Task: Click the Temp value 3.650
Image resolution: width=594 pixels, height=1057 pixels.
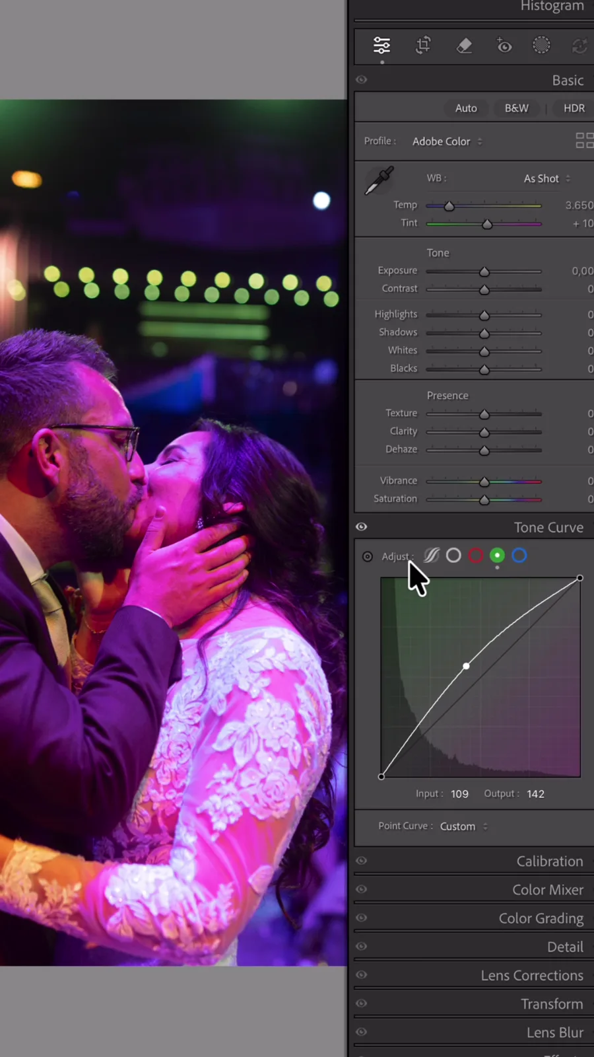Action: click(x=579, y=205)
